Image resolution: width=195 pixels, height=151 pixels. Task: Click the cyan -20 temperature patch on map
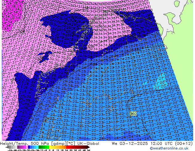coord(161,83)
